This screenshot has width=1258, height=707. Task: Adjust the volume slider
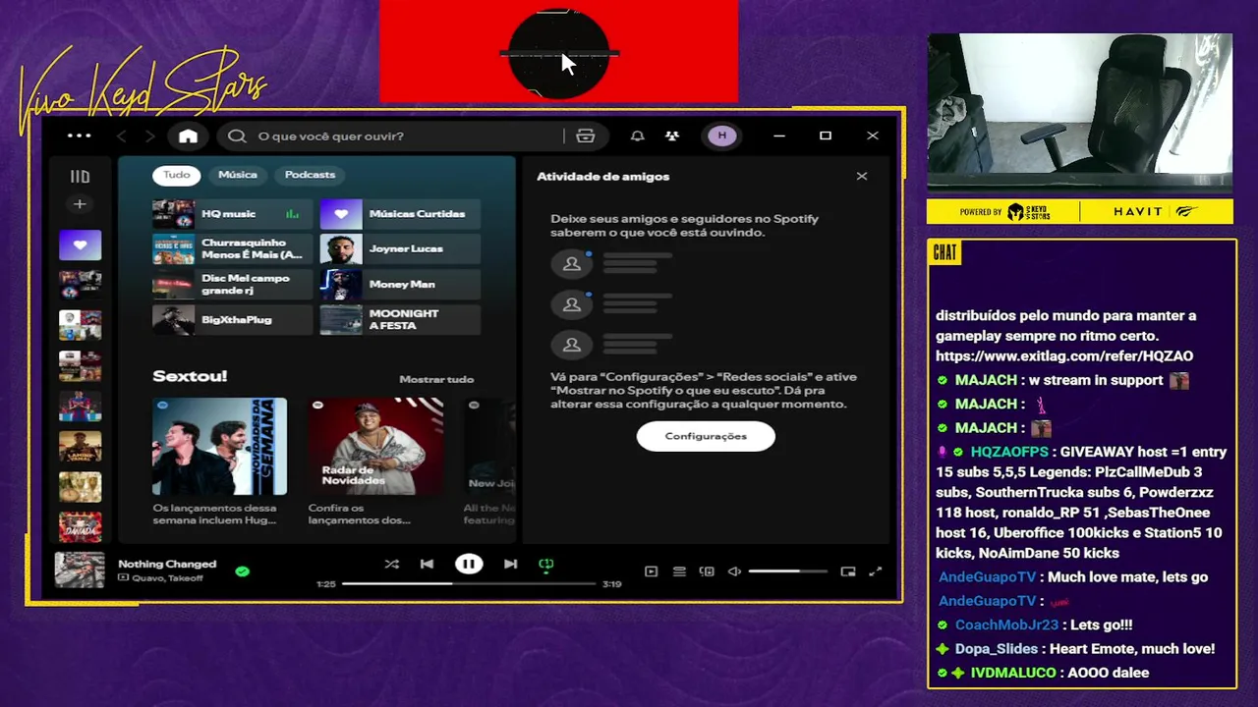click(x=787, y=571)
